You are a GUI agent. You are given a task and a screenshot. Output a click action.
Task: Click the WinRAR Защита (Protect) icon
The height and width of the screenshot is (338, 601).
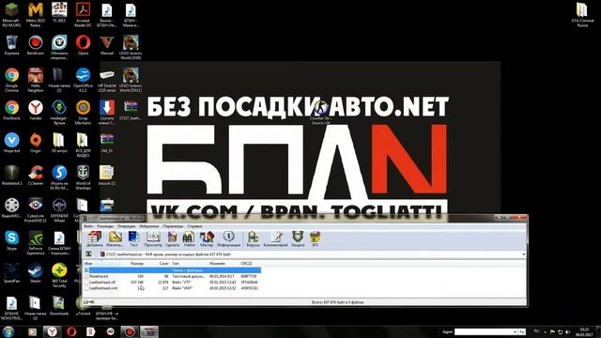[x=298, y=238]
